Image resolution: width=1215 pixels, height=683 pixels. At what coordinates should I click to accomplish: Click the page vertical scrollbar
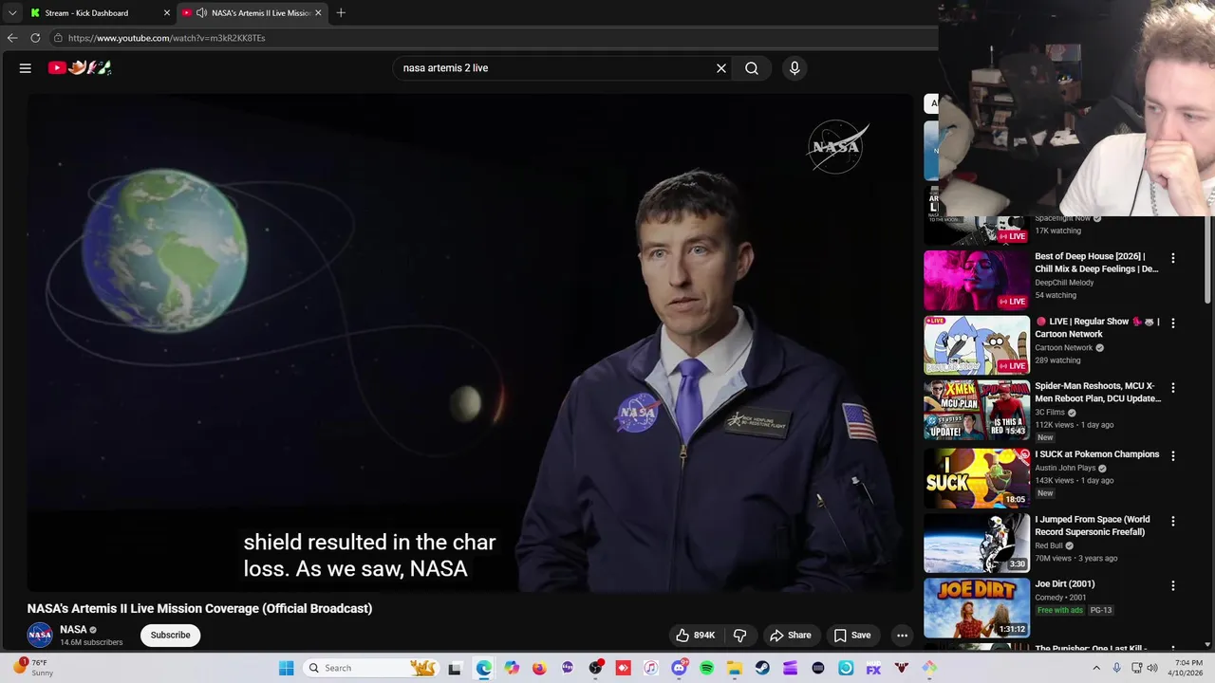click(1208, 261)
